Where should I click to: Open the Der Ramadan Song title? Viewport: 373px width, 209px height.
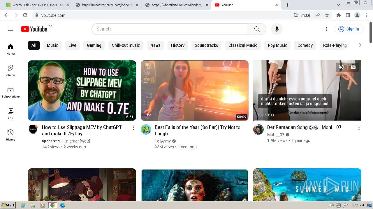(304, 127)
